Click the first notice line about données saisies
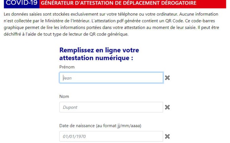Screen dimensions: 230x143 click(x=111, y=14)
